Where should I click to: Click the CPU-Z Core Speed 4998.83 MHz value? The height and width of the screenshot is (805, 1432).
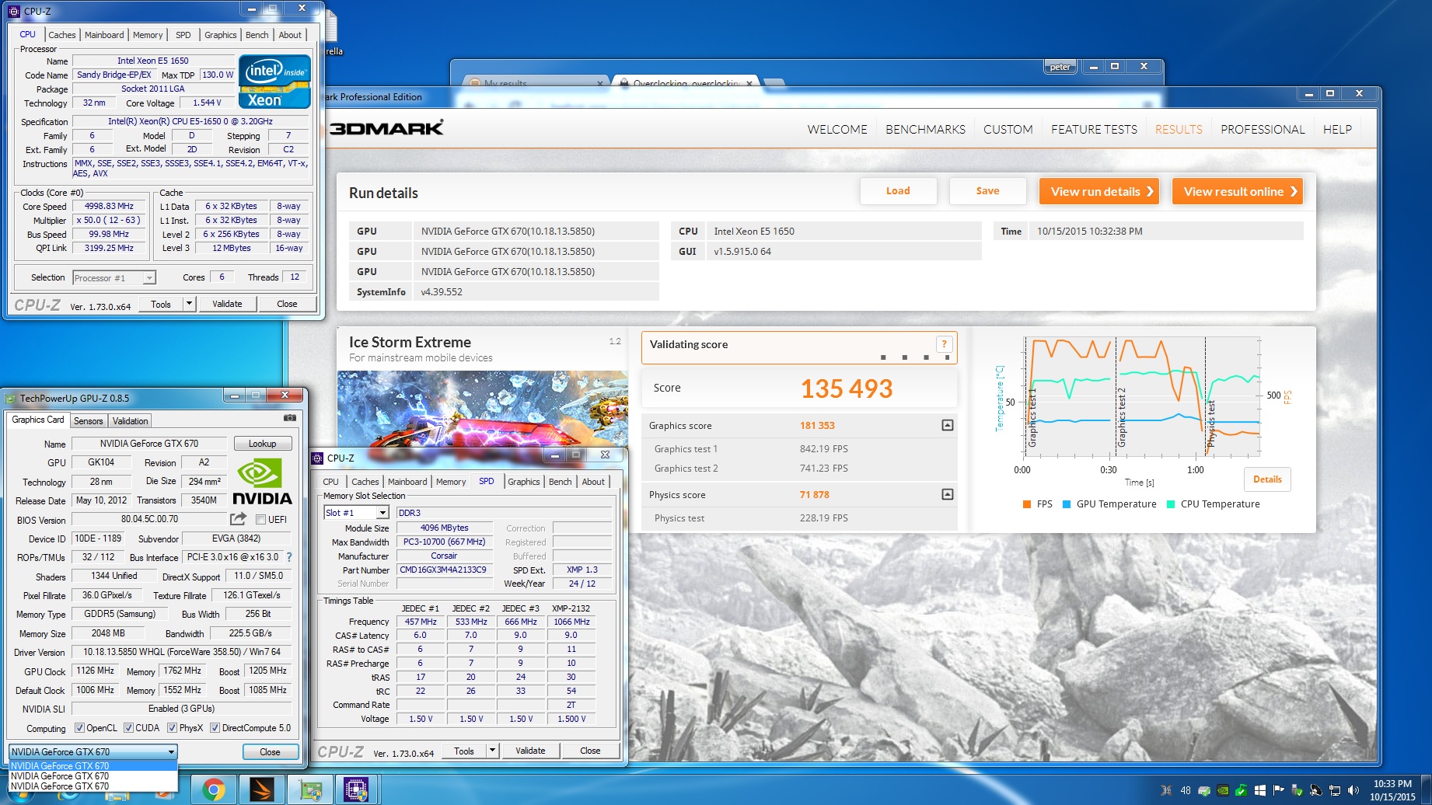pyautogui.click(x=109, y=207)
